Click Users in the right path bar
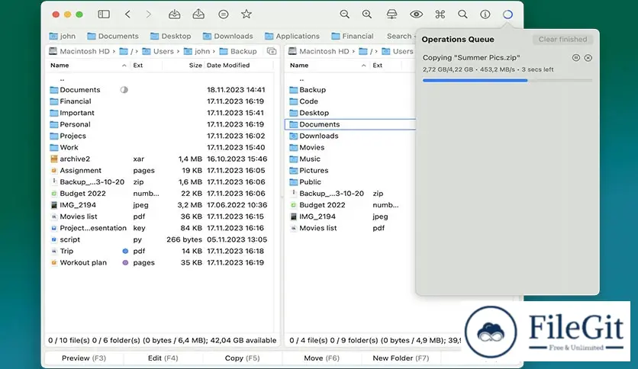This screenshot has width=638, height=369. 398,51
